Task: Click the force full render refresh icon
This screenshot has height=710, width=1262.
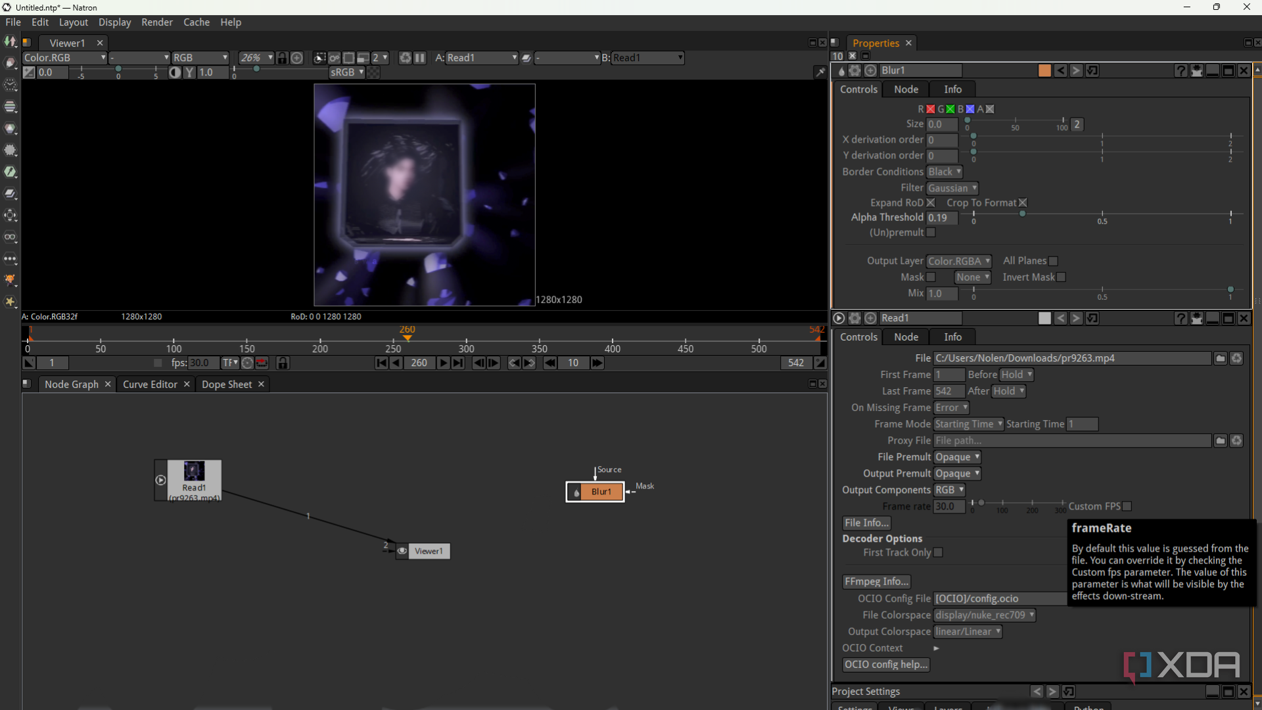Action: 405,58
